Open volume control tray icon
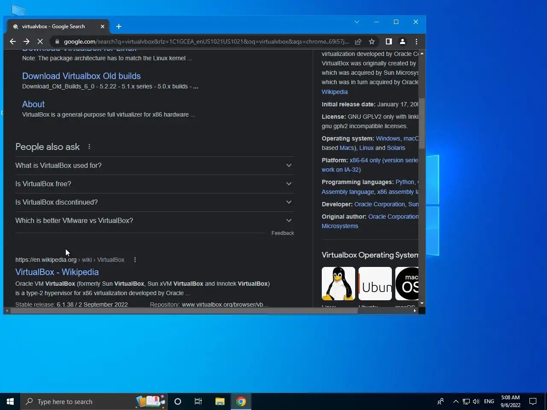The height and width of the screenshot is (410, 547). point(476,401)
